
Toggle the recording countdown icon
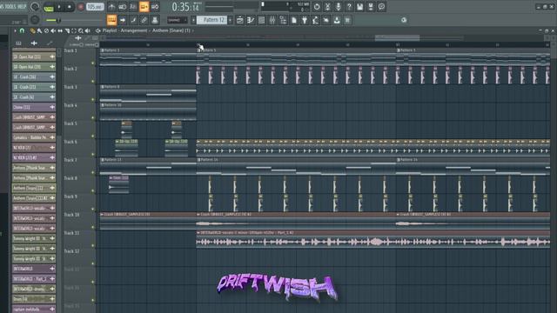coord(133,7)
